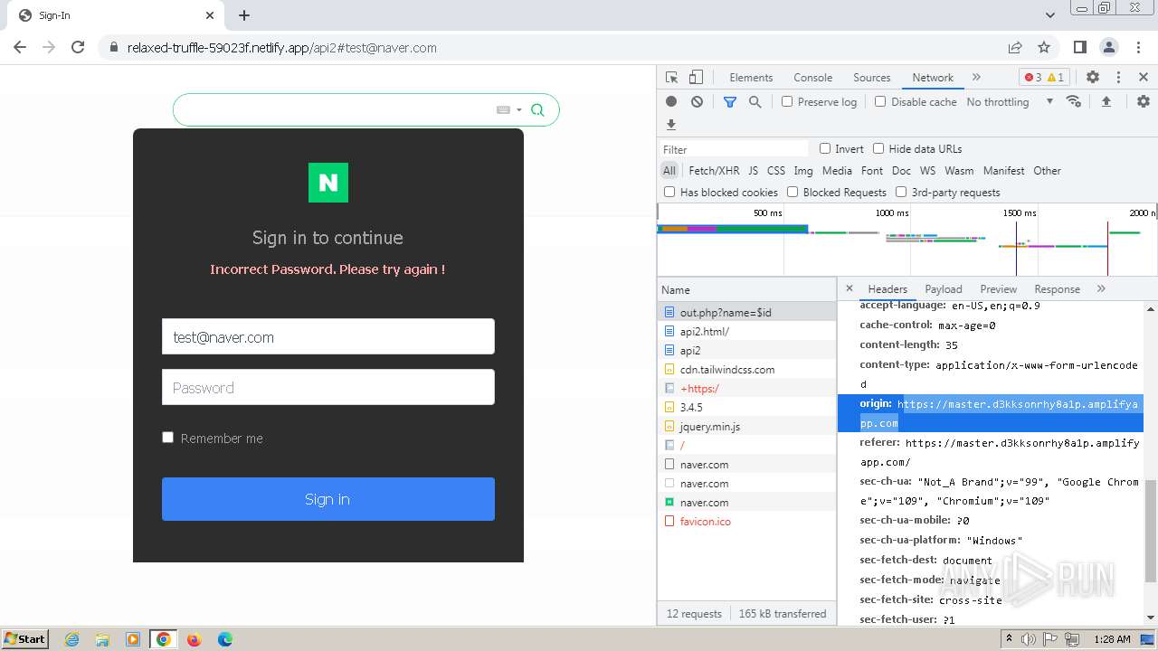The width and height of the screenshot is (1158, 651).
Task: Click the blue Sign in button
Action: pyautogui.click(x=328, y=499)
